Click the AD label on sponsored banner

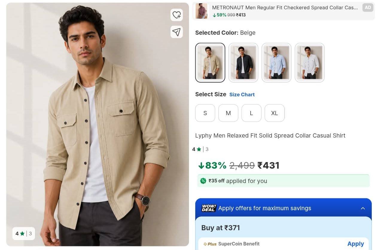pos(368,8)
